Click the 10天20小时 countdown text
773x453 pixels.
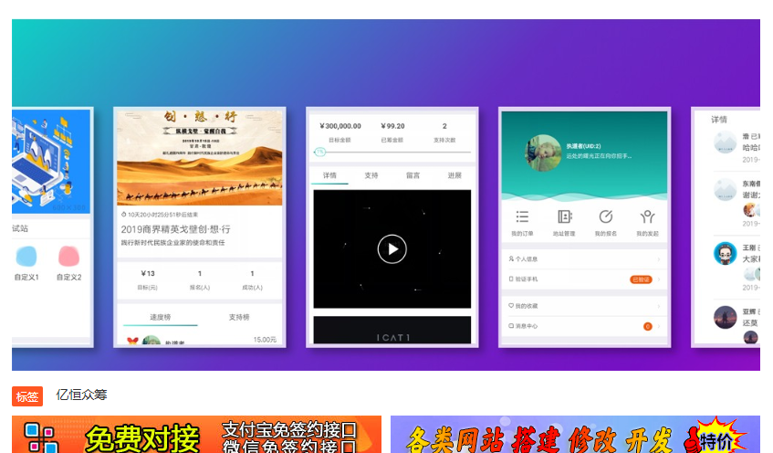click(162, 215)
